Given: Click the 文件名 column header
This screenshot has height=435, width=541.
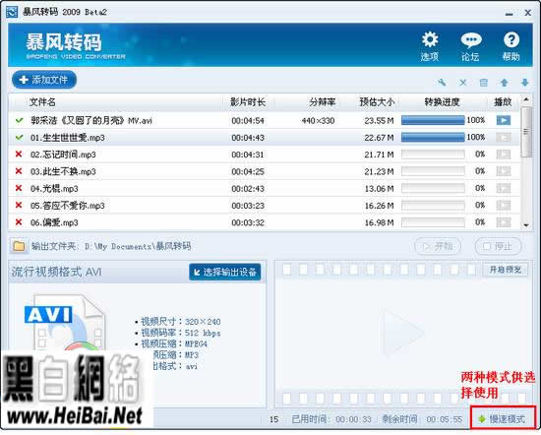Looking at the screenshot, I should (42, 102).
